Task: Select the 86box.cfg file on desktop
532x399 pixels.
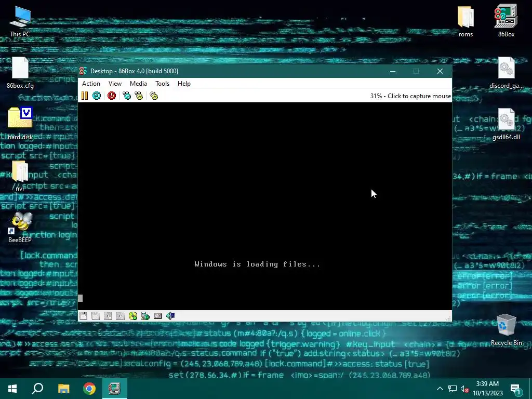Action: coord(20,73)
